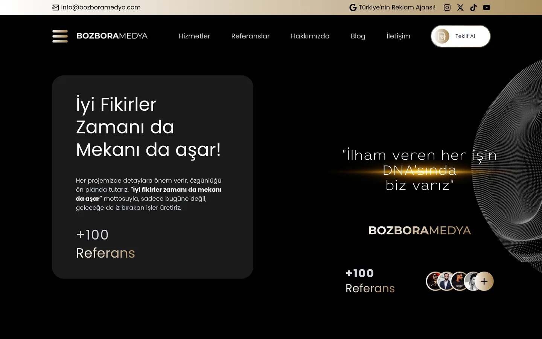Viewport: 542px width, 339px height.
Task: Click the headline "İyi Fikirler Zamanı da Mekanı da aşar!"
Action: point(148,127)
